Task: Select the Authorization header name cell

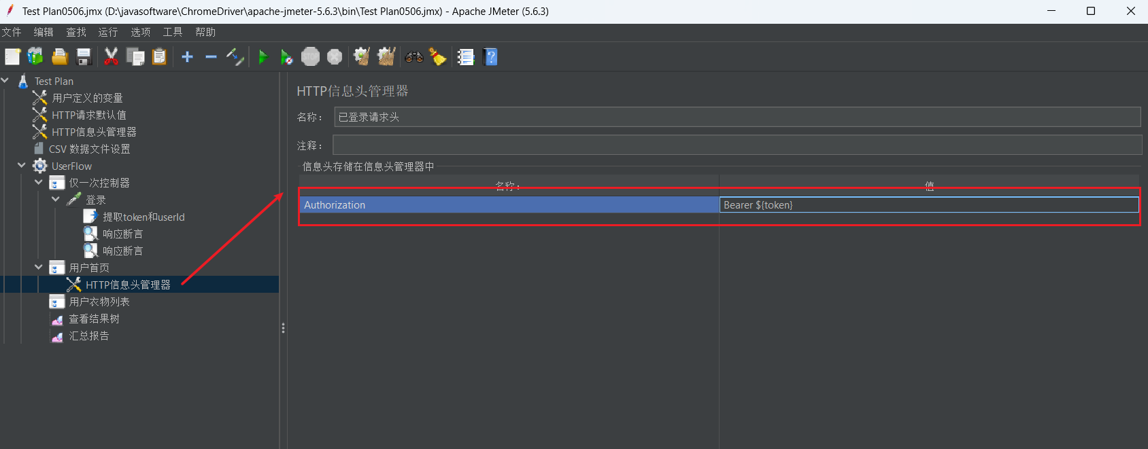Action: pos(509,205)
